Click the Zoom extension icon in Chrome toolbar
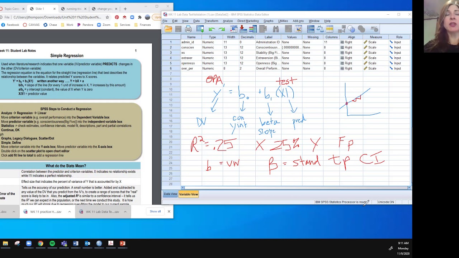 pyautogui.click(x=132, y=17)
